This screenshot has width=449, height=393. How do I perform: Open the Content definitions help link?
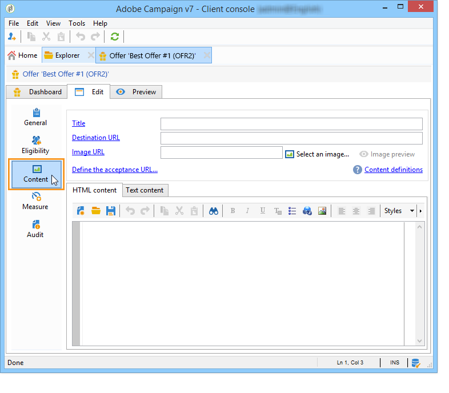[394, 170]
